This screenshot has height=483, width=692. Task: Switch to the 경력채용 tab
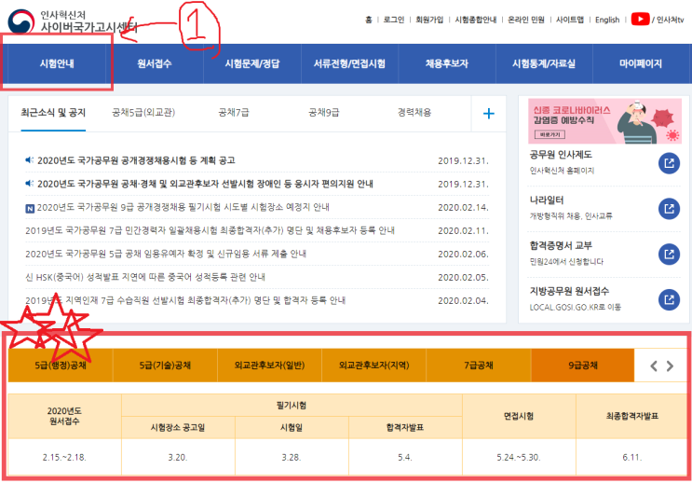(x=414, y=113)
